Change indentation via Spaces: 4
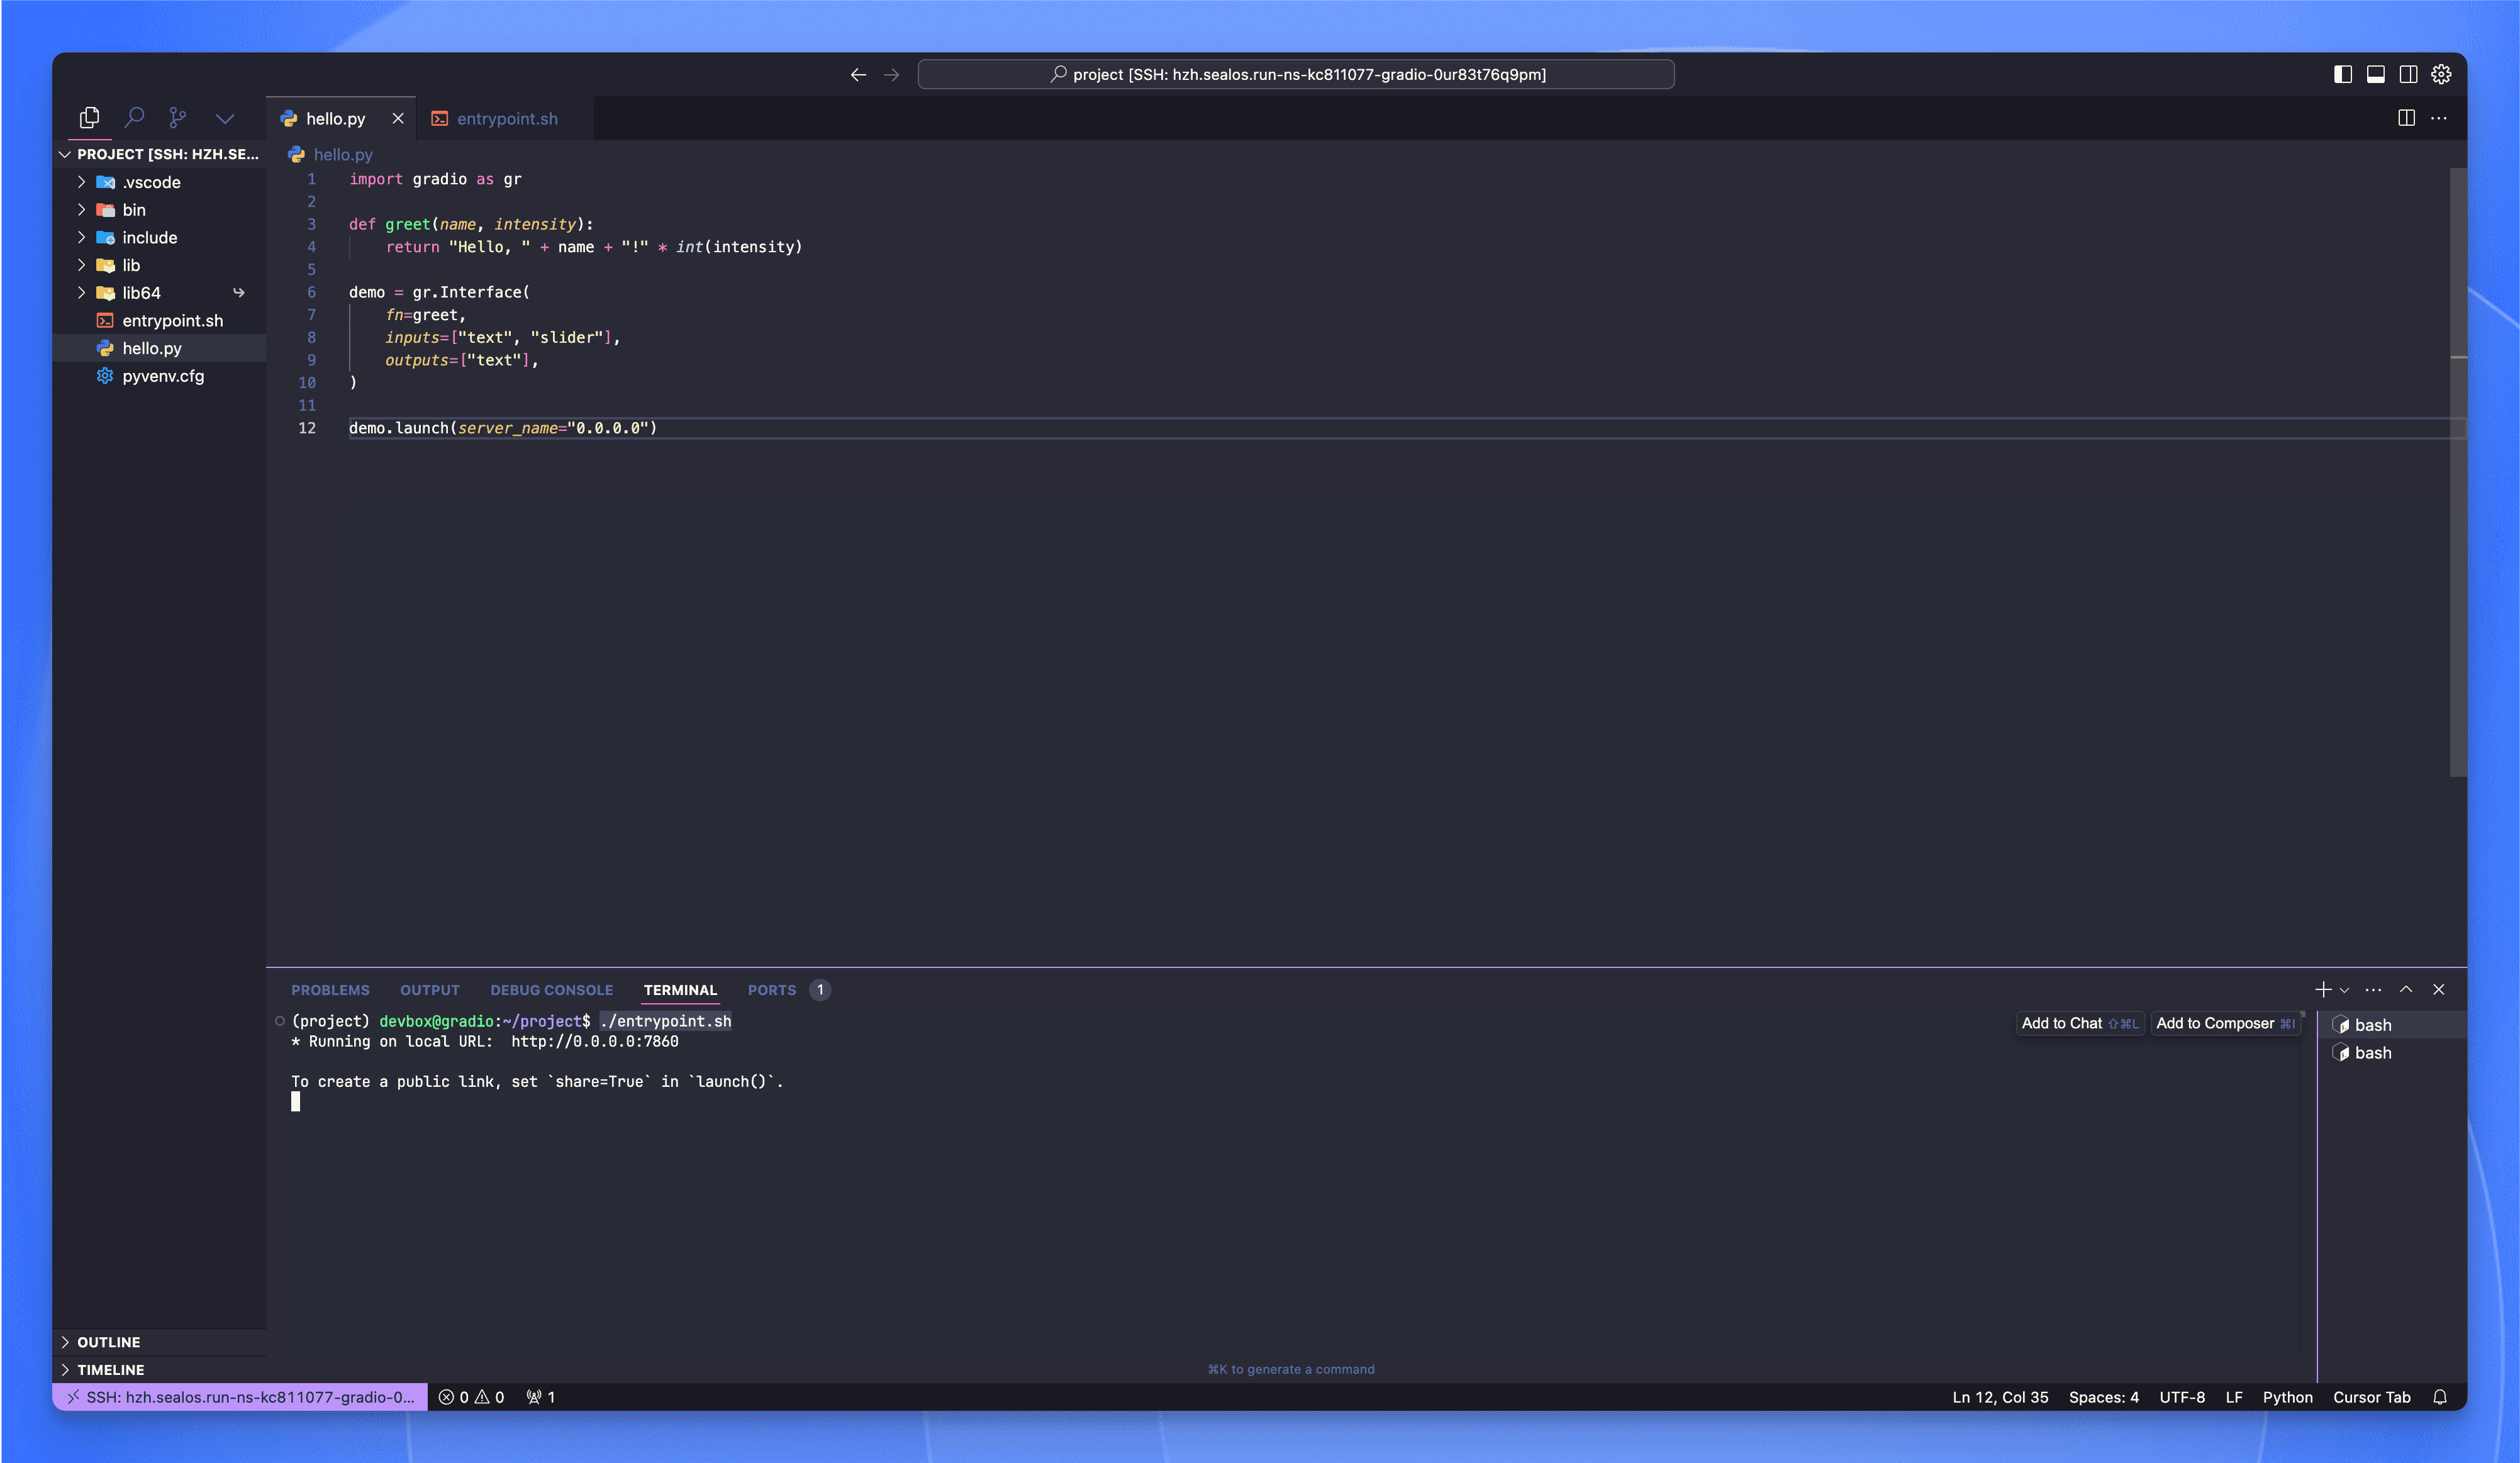 pyautogui.click(x=2103, y=1397)
